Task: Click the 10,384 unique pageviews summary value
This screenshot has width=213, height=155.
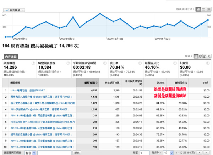Action: click(45, 67)
